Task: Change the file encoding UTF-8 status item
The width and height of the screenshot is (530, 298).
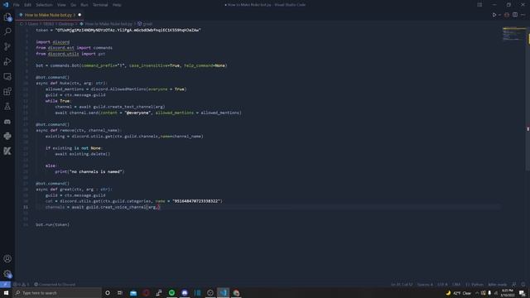Action: (442, 285)
